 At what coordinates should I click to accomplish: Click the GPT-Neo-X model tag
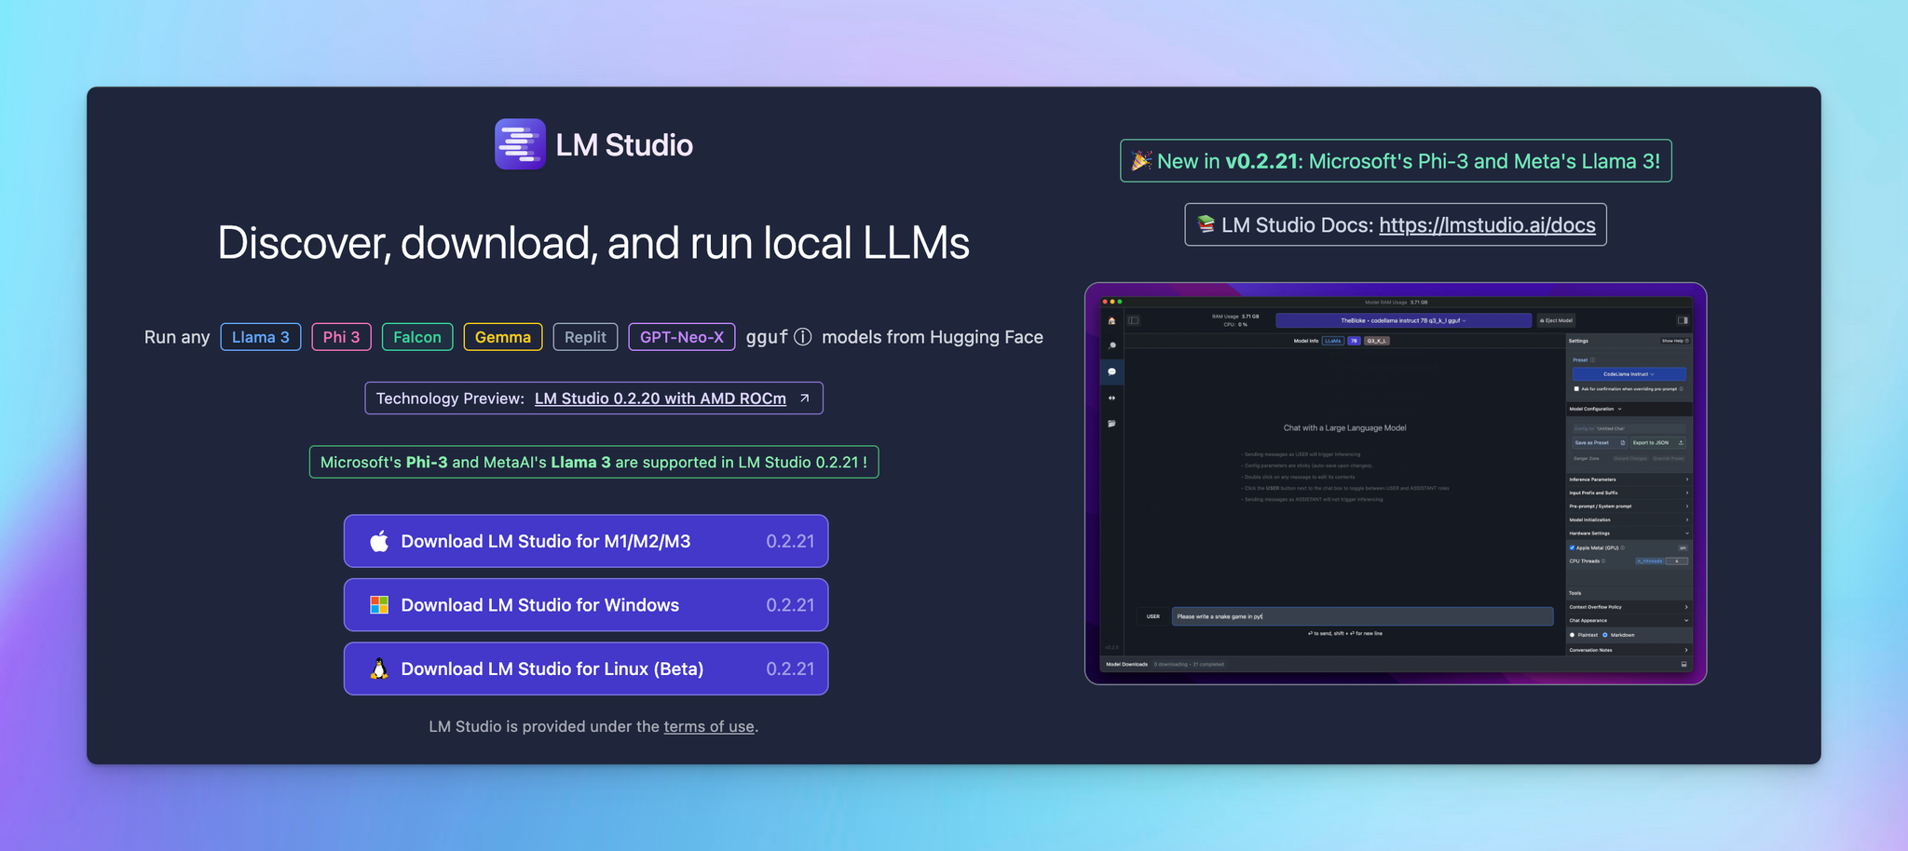click(x=682, y=337)
